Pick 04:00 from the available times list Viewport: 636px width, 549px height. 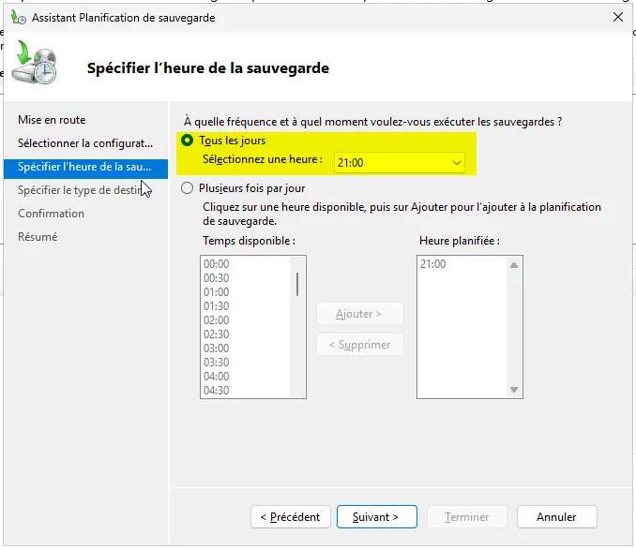pyautogui.click(x=217, y=377)
